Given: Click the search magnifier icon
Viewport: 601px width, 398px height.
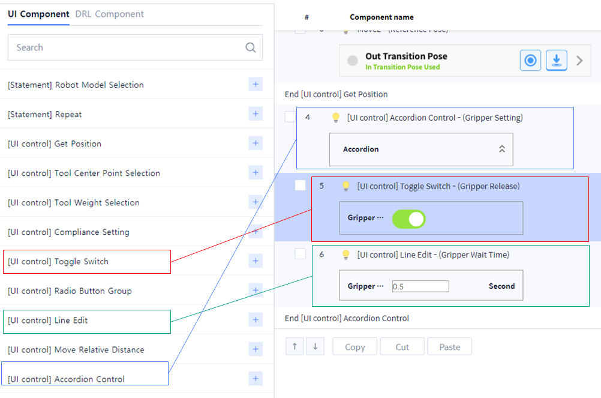Looking at the screenshot, I should coord(251,48).
